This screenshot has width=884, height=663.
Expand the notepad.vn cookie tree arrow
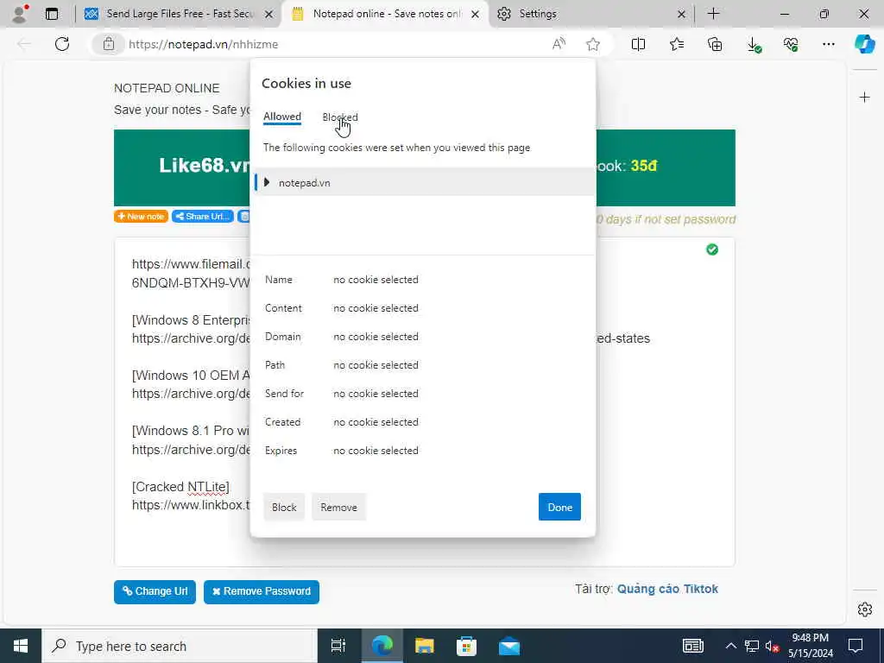(267, 182)
